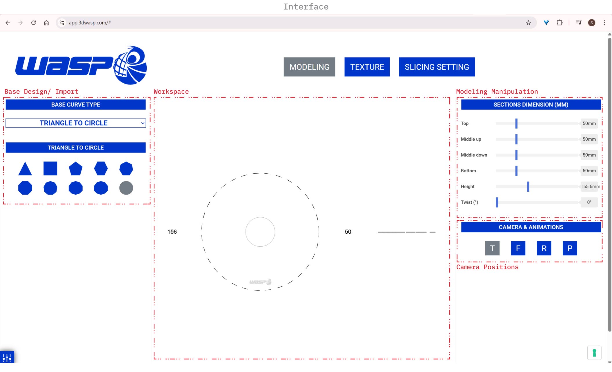Open the settings sliders icon at bottom-left
Screen dimensions: 612x372
[x=7, y=358]
